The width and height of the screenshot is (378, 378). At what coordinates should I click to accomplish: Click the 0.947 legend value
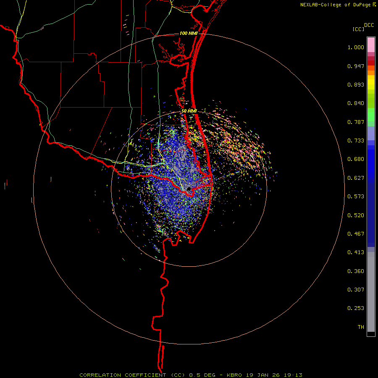pyautogui.click(x=356, y=66)
